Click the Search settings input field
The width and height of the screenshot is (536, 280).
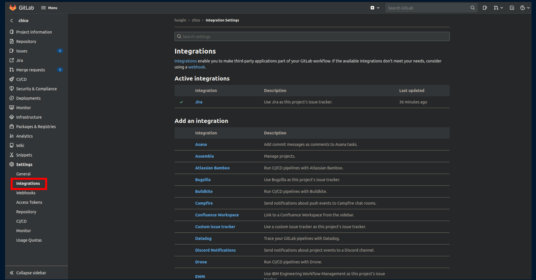coord(311,36)
